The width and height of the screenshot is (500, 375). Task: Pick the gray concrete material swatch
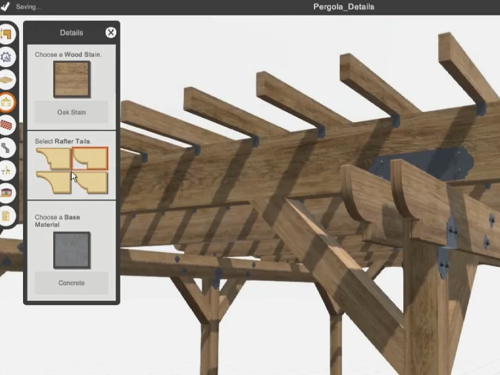(x=72, y=250)
